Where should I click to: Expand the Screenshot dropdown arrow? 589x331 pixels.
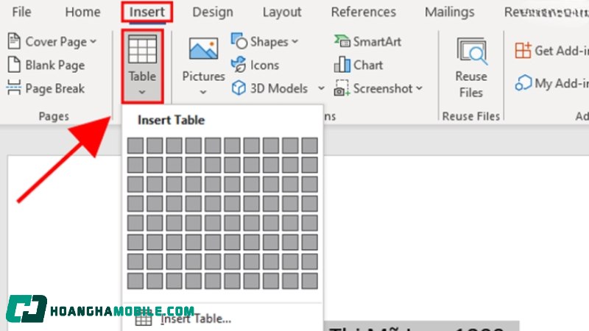[x=420, y=88]
